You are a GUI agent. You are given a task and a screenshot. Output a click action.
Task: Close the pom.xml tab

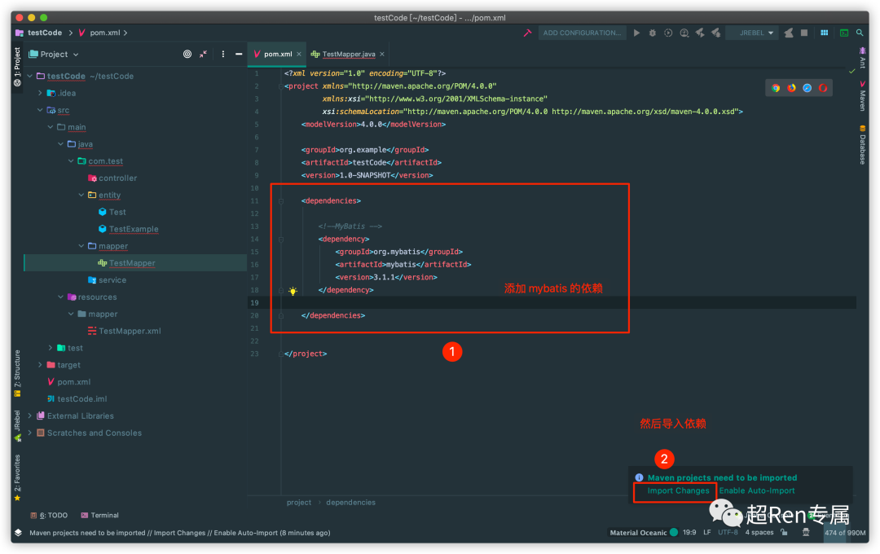[299, 55]
